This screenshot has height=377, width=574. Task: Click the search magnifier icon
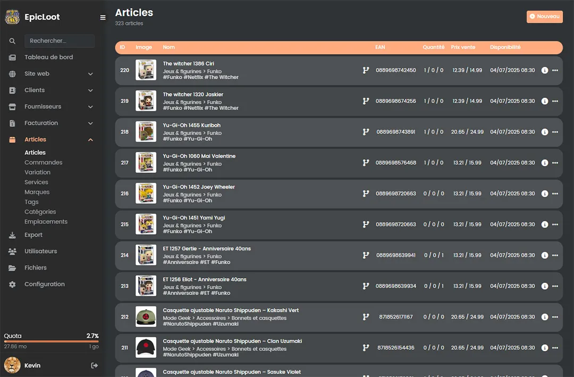(x=12, y=41)
